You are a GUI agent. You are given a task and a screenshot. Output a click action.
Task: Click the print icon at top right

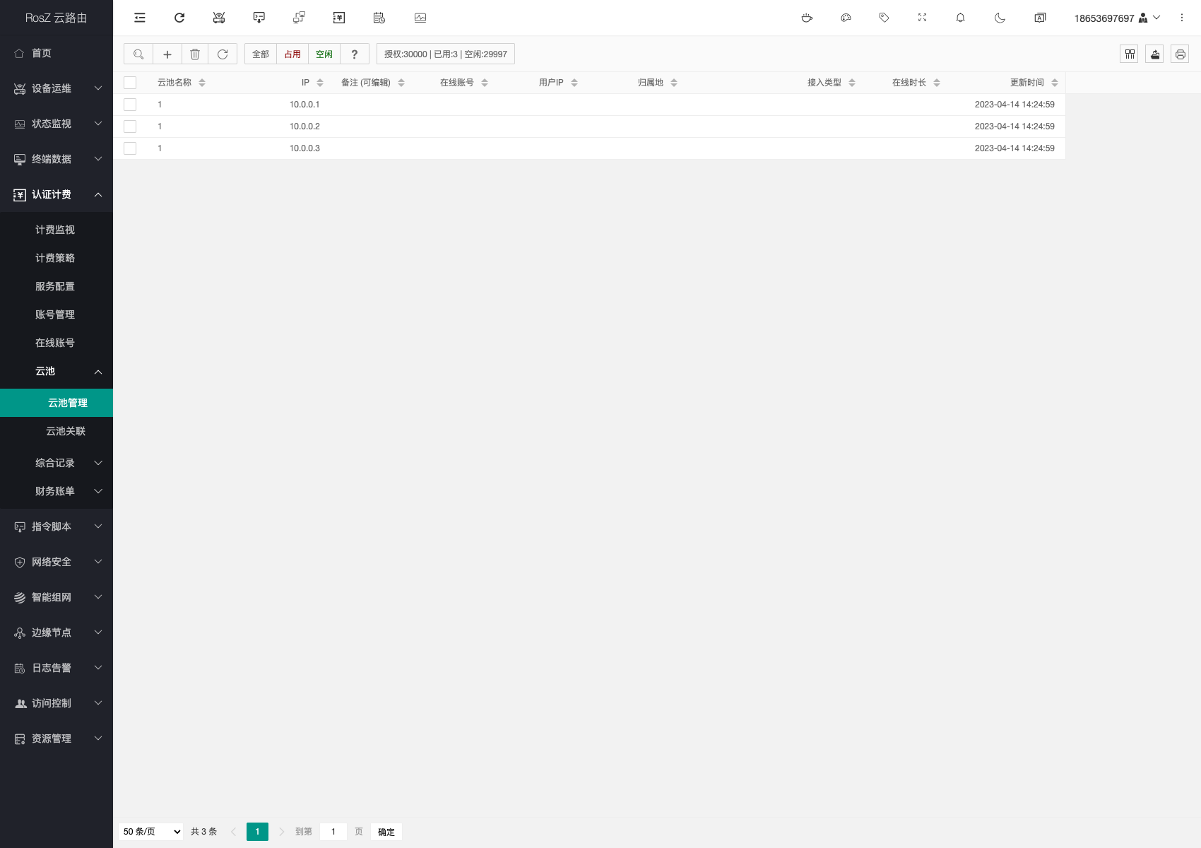tap(1180, 54)
